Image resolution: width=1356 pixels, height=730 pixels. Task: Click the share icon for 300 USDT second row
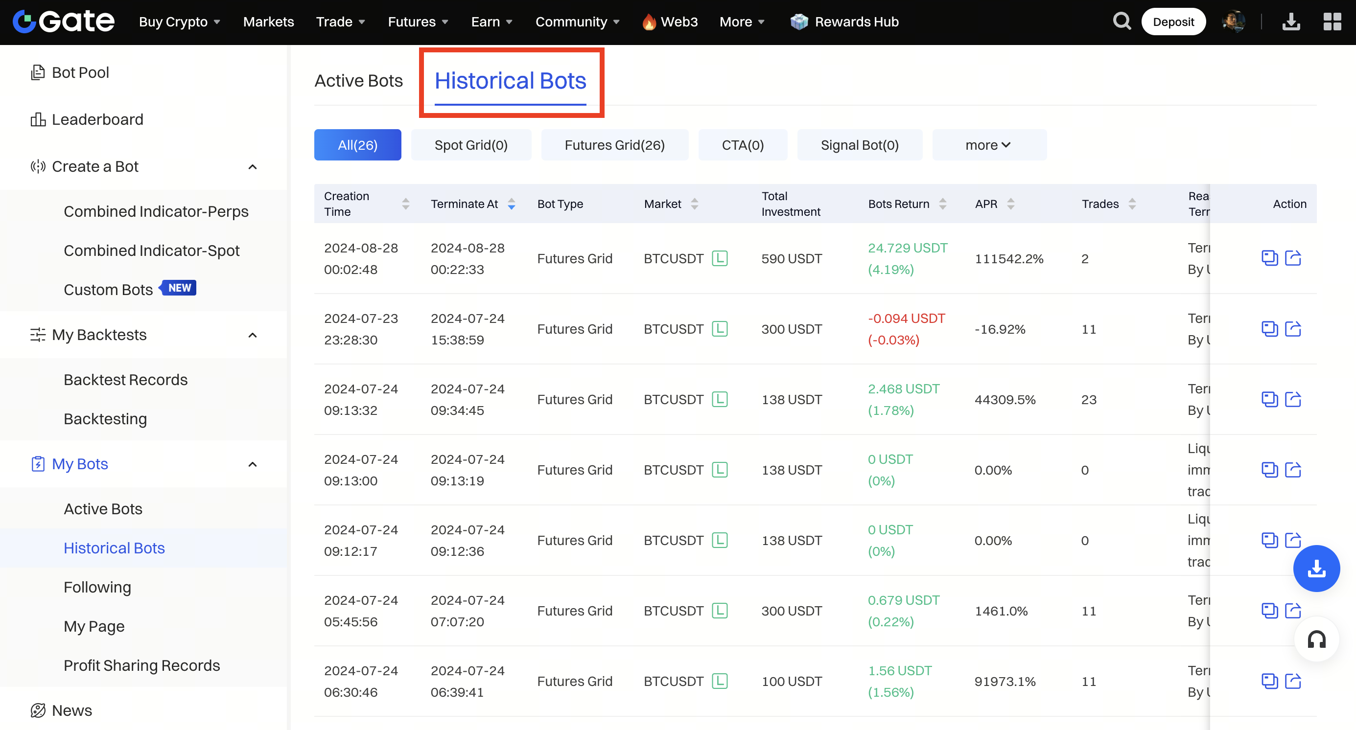[x=1293, y=329]
